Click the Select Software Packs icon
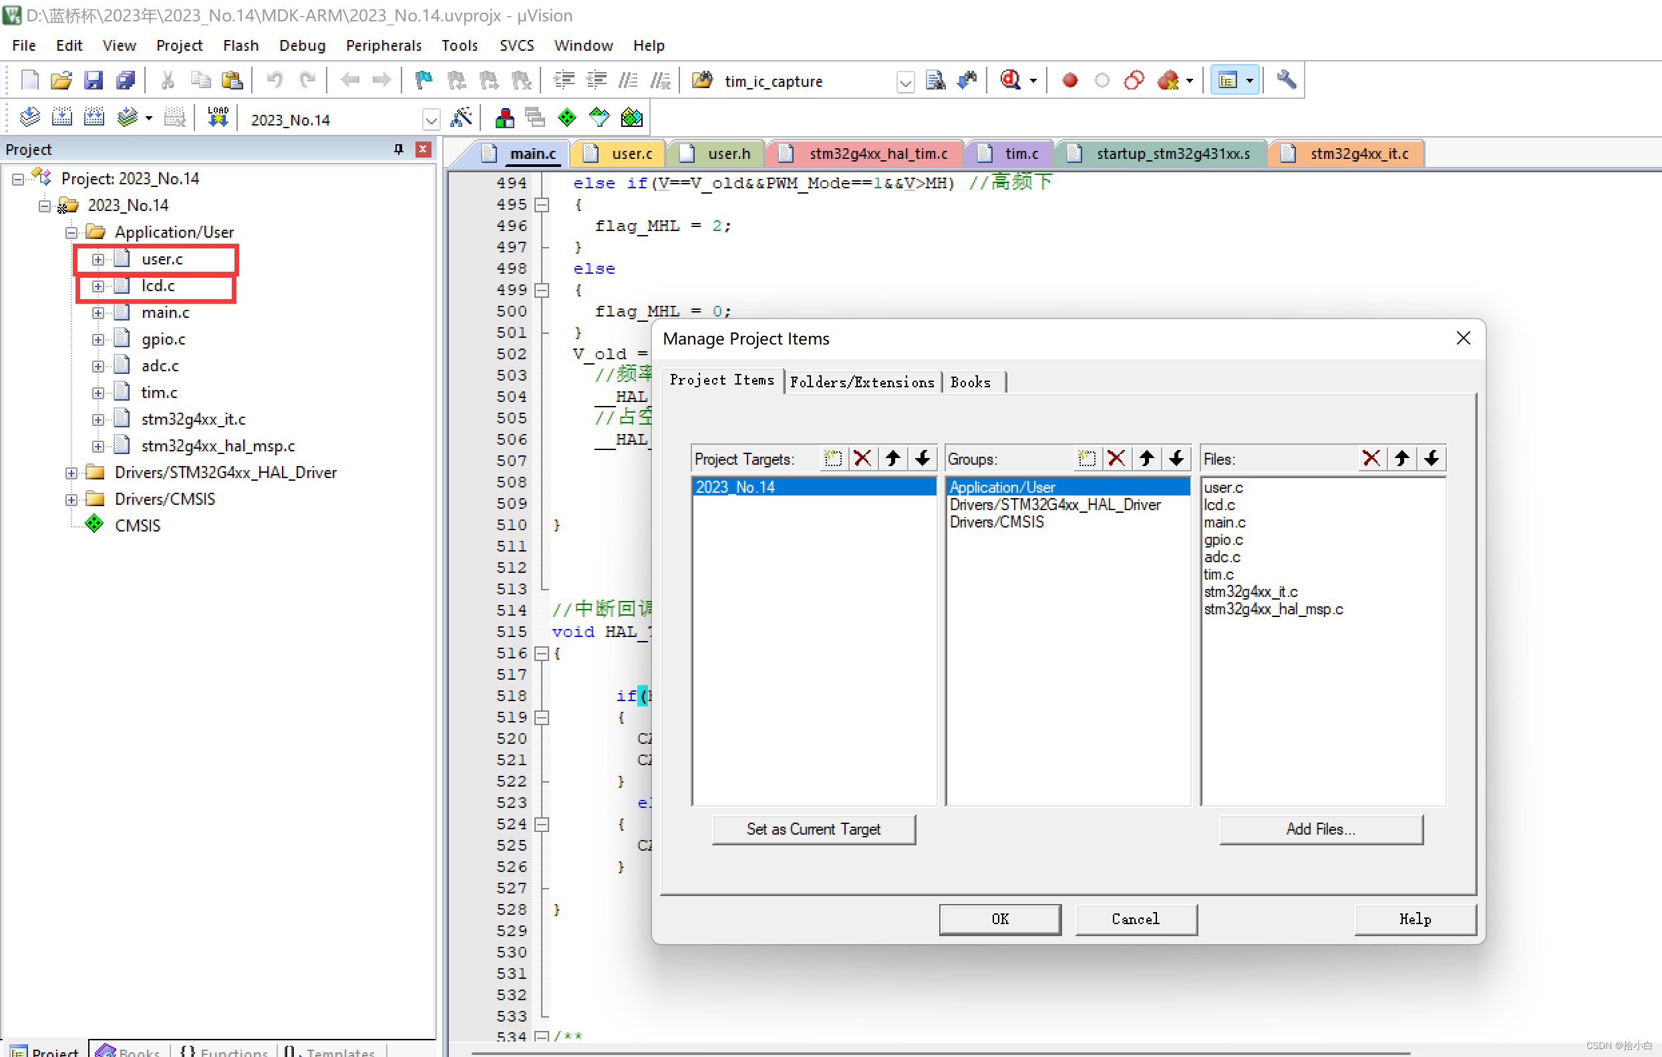Screen dimensions: 1662x1057 pos(599,118)
